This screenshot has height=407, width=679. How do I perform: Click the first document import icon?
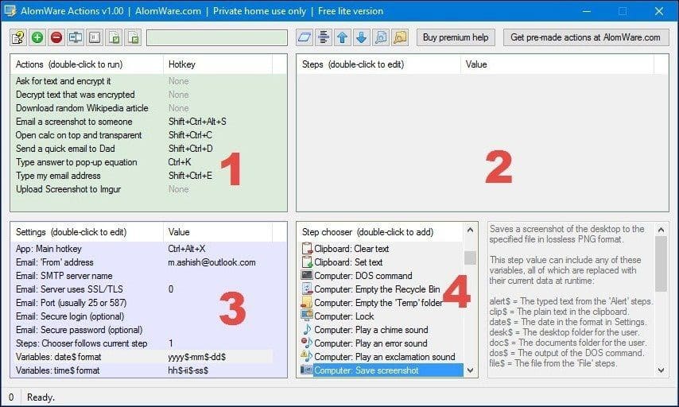[x=114, y=37]
